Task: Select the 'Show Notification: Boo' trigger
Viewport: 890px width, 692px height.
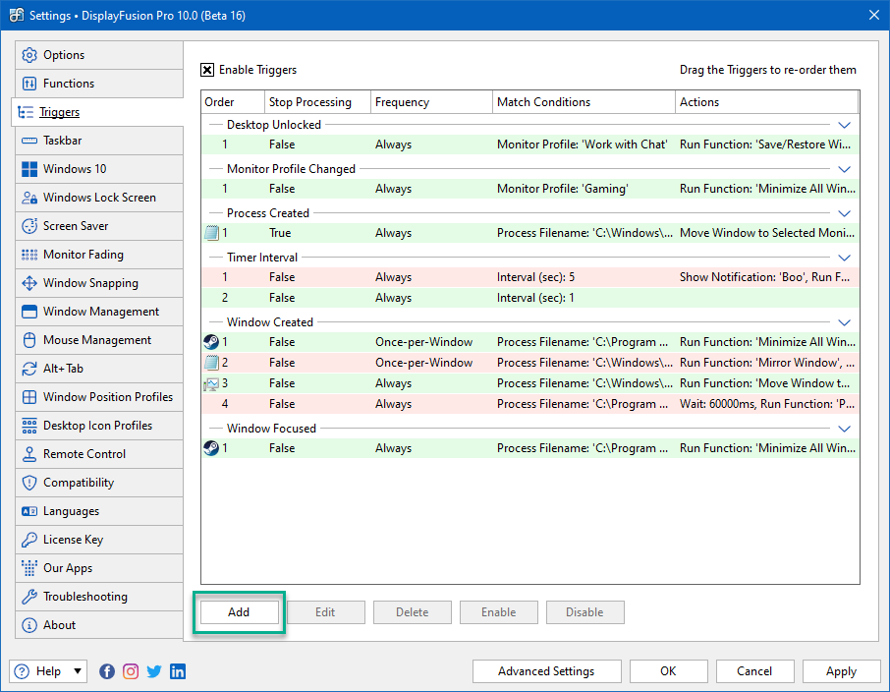Action: pos(530,277)
